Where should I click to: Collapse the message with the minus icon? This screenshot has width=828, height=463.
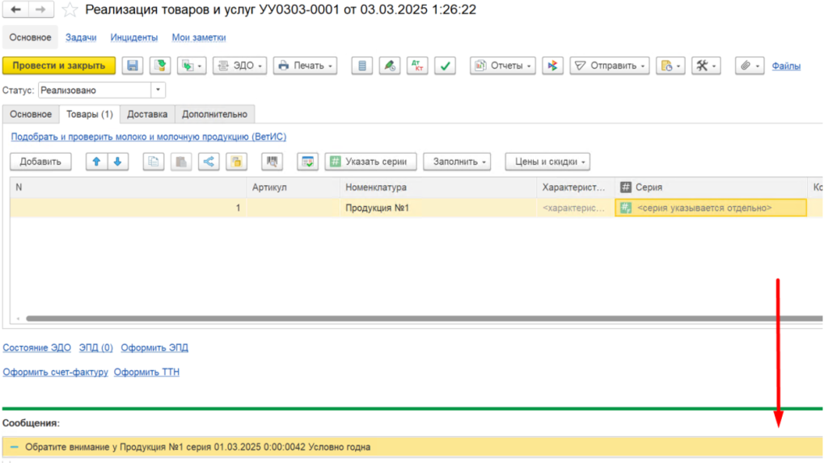(x=15, y=447)
